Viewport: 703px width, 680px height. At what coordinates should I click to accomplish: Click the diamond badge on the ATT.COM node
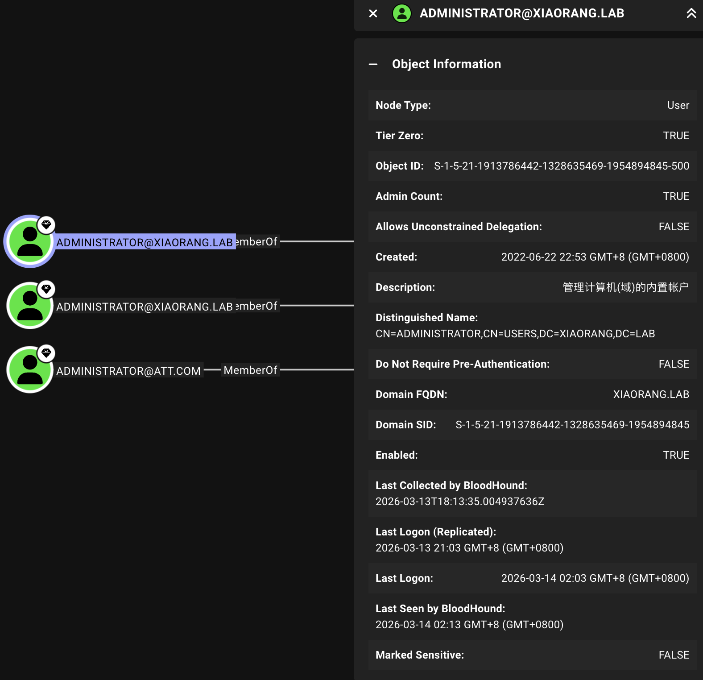click(x=46, y=353)
